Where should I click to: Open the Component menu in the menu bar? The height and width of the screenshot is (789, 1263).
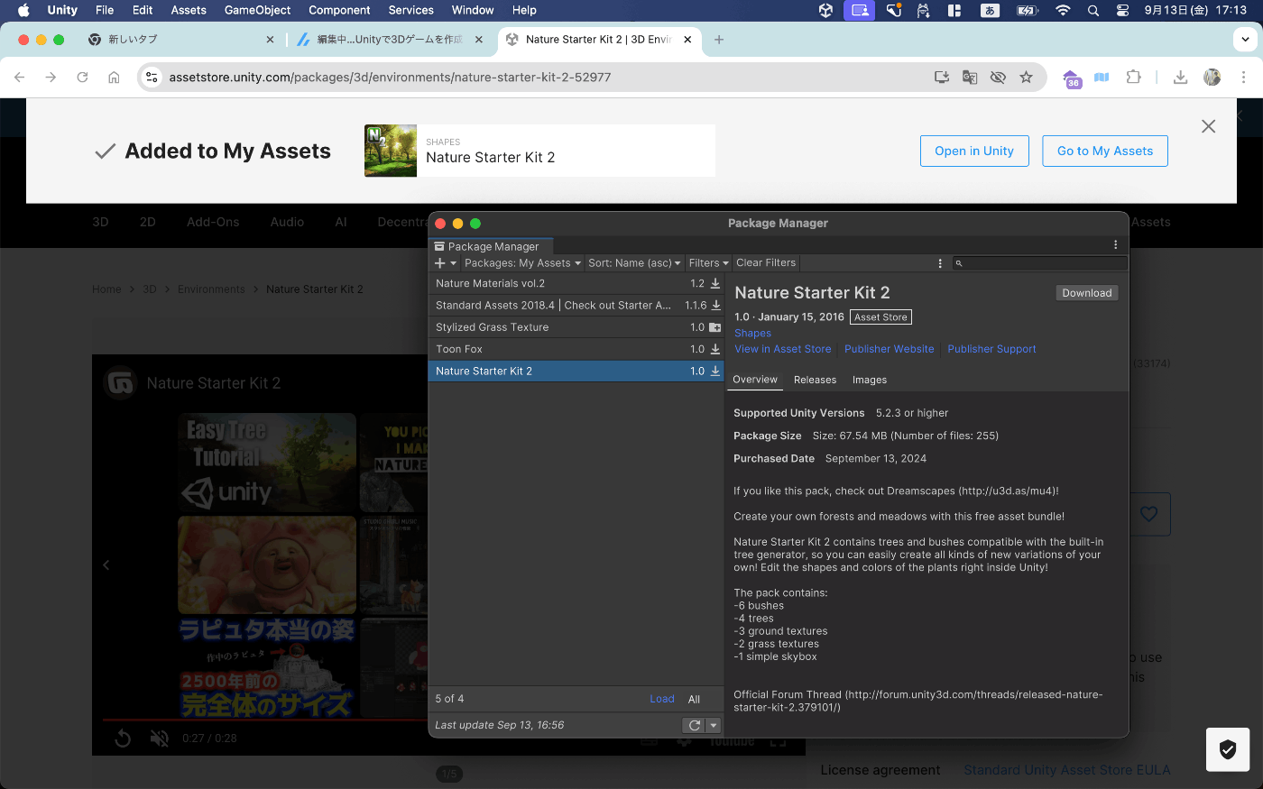click(x=339, y=10)
